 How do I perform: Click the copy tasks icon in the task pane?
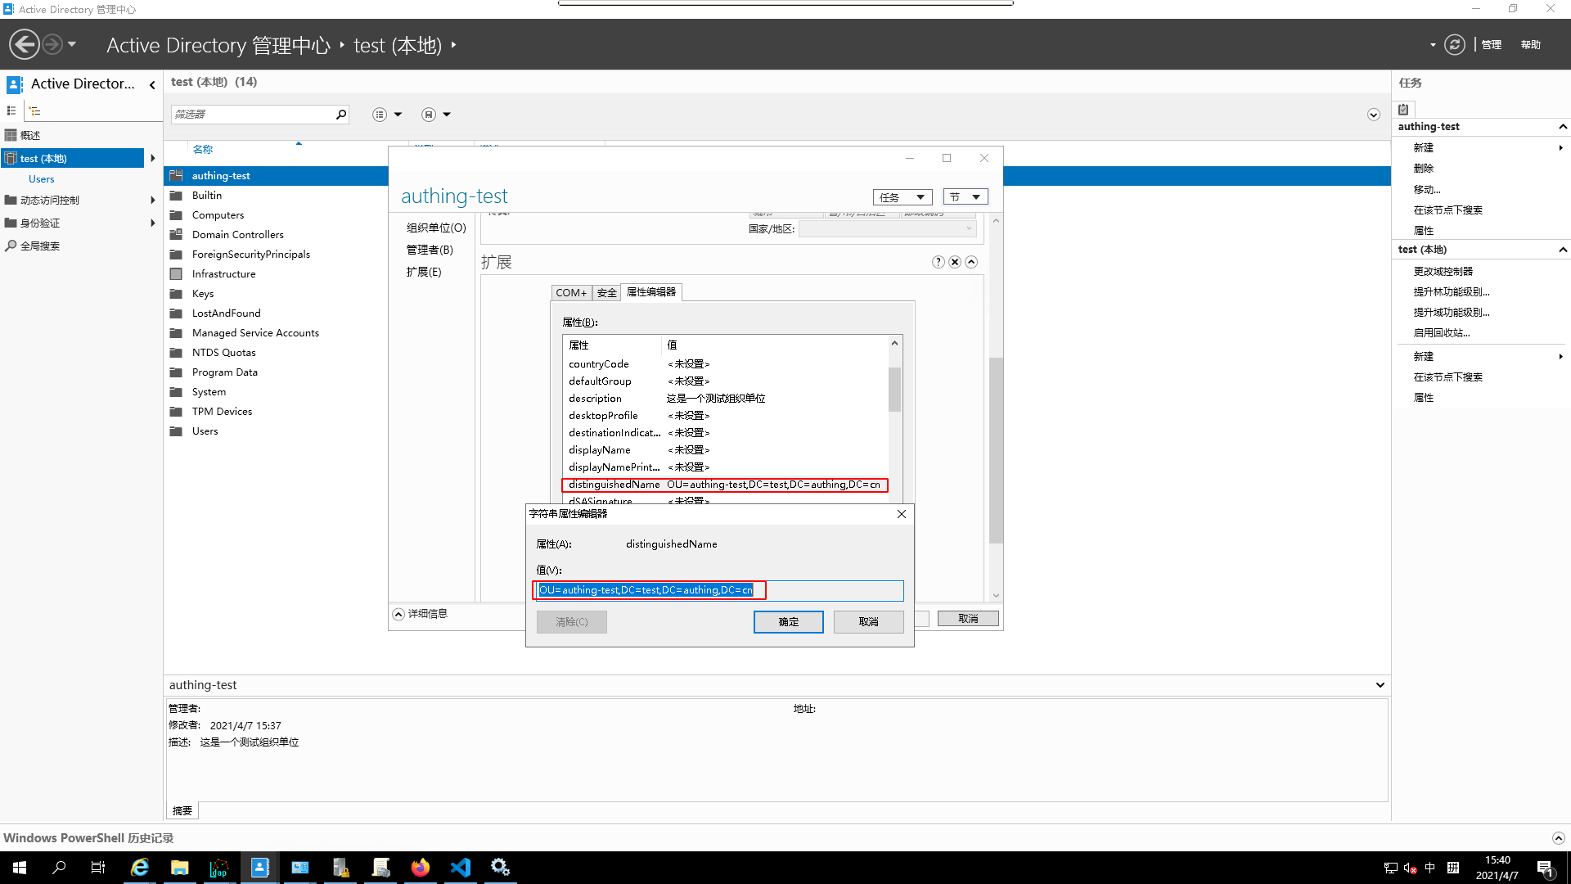1403,109
